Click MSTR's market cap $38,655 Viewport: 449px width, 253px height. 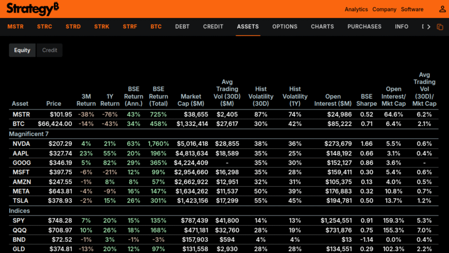(196, 115)
